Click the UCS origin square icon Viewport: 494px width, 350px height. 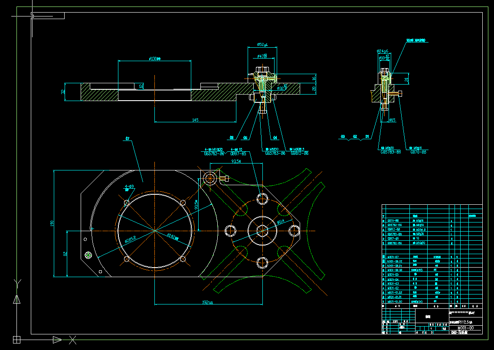[16, 340]
